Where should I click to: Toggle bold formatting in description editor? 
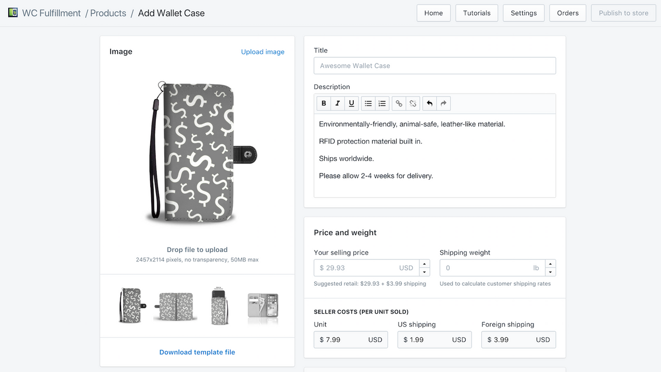click(324, 103)
